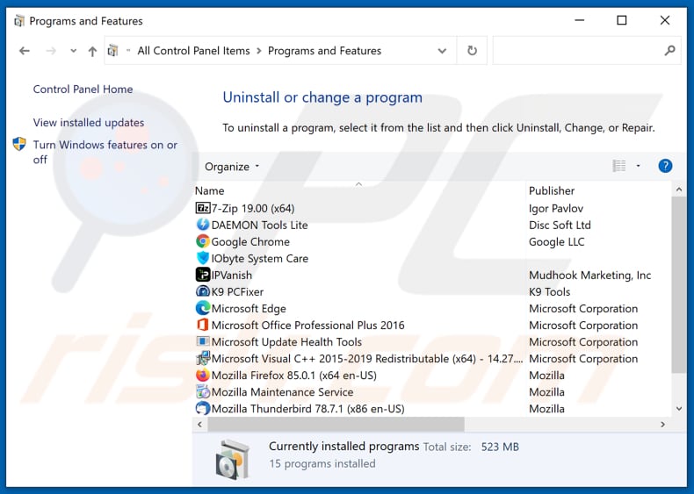
Task: Go up one folder level
Action: [x=92, y=51]
